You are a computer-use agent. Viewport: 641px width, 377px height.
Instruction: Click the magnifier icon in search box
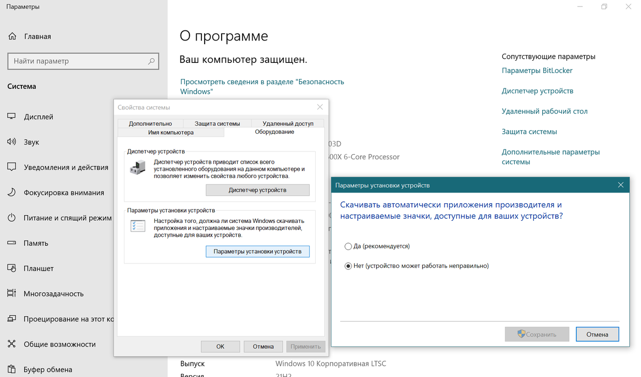pyautogui.click(x=151, y=61)
